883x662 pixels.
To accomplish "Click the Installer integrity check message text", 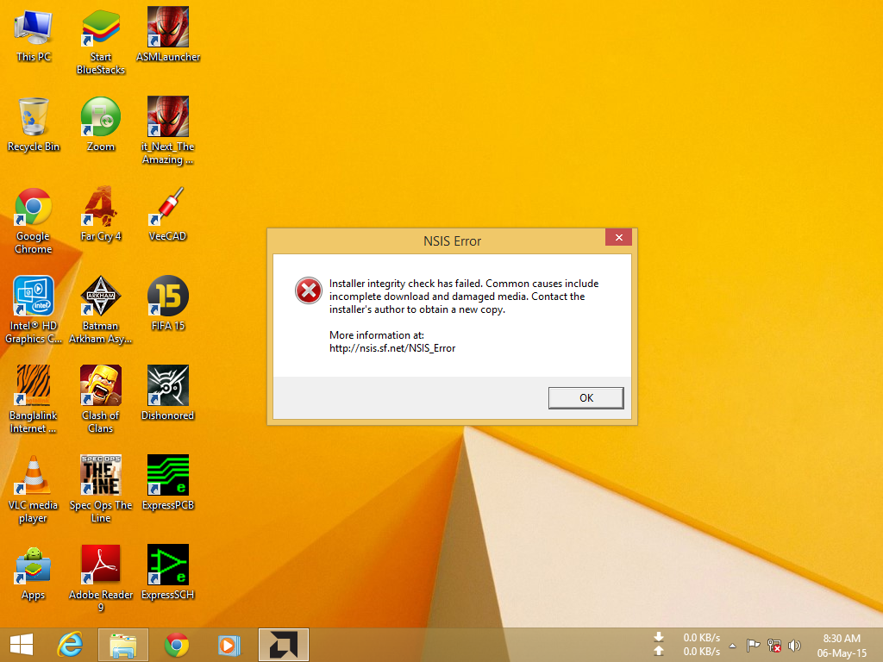I will pos(463,297).
